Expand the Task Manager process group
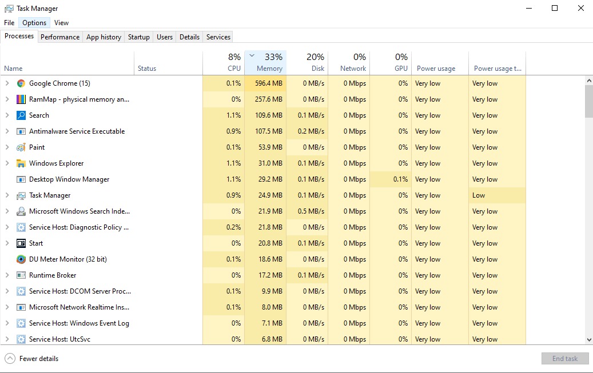The height and width of the screenshot is (373, 593). 7,195
